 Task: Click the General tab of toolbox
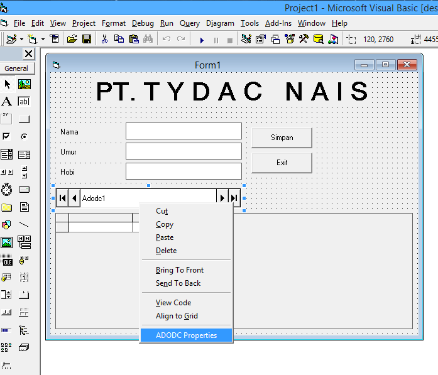[17, 68]
